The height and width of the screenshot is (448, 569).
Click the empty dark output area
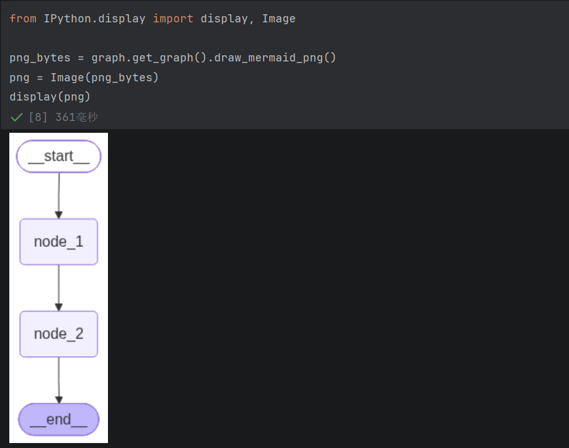coord(338,288)
